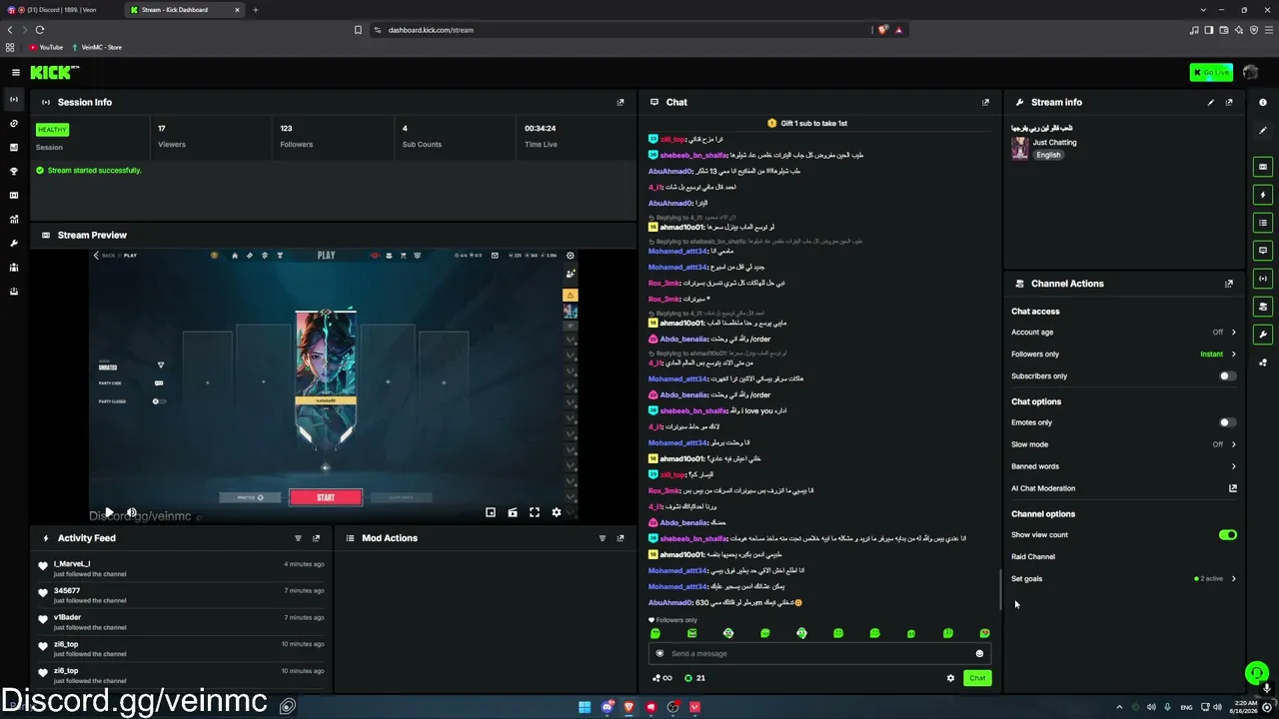This screenshot has width=1279, height=719.
Task: Pop out the Chat panel
Action: 985,102
